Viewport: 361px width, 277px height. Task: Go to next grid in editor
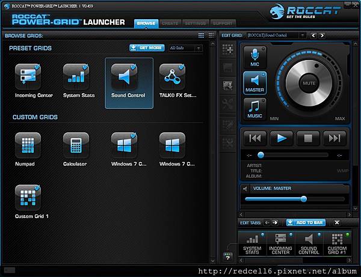click(322, 35)
